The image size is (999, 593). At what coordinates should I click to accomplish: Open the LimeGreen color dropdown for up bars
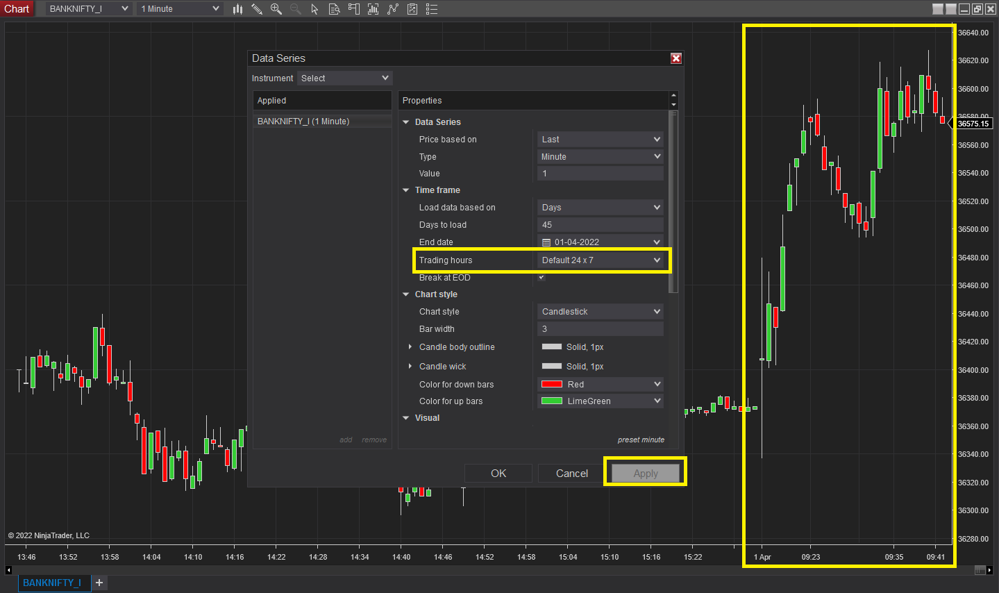pos(601,401)
